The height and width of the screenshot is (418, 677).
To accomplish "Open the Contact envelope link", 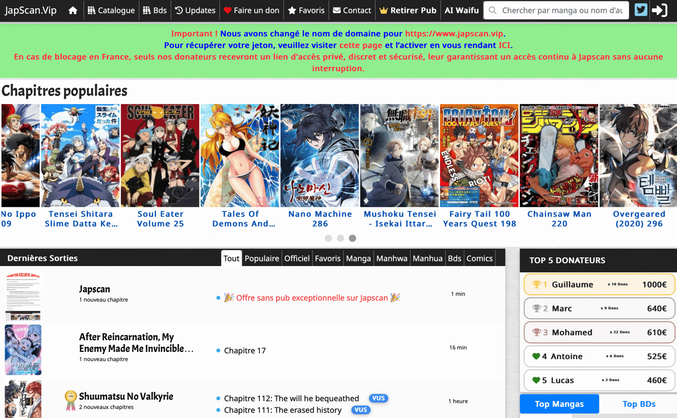I will tap(352, 11).
